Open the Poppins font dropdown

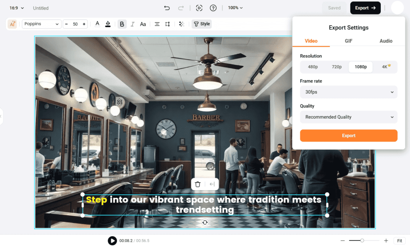42,24
